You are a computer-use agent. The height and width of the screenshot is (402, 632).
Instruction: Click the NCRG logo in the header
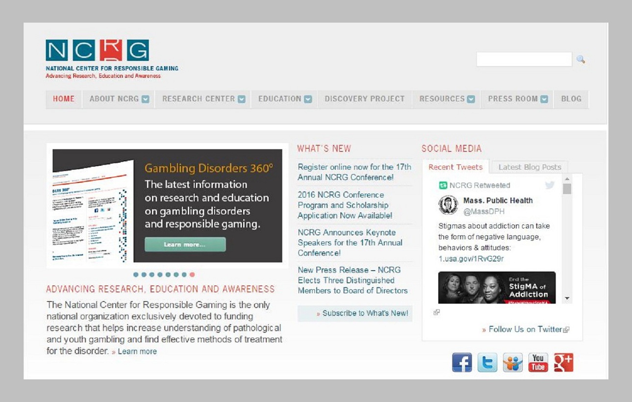click(112, 59)
